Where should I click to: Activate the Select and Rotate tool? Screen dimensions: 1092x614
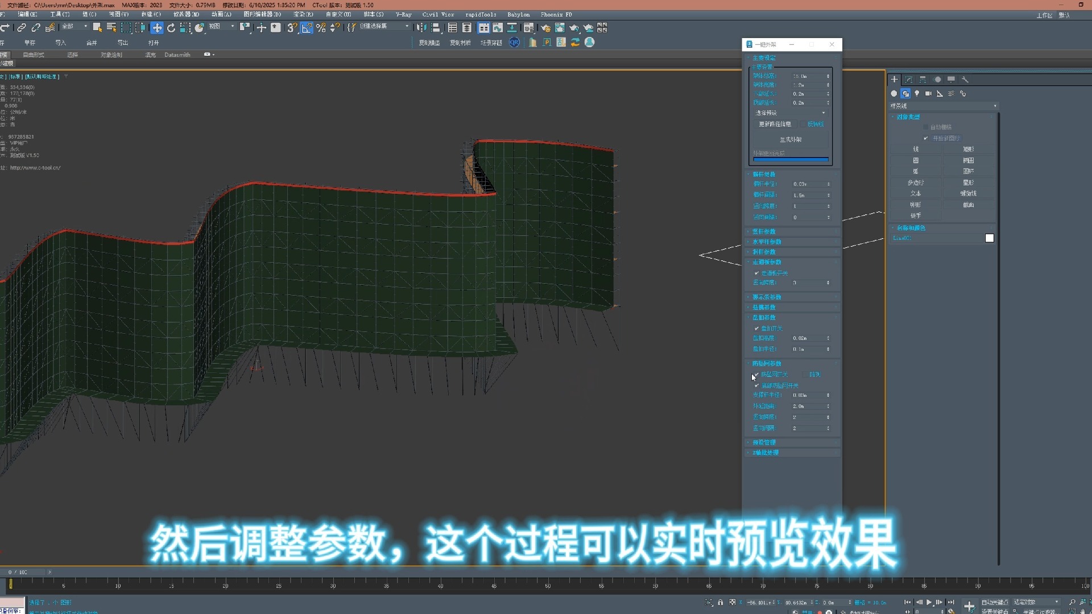tap(171, 27)
